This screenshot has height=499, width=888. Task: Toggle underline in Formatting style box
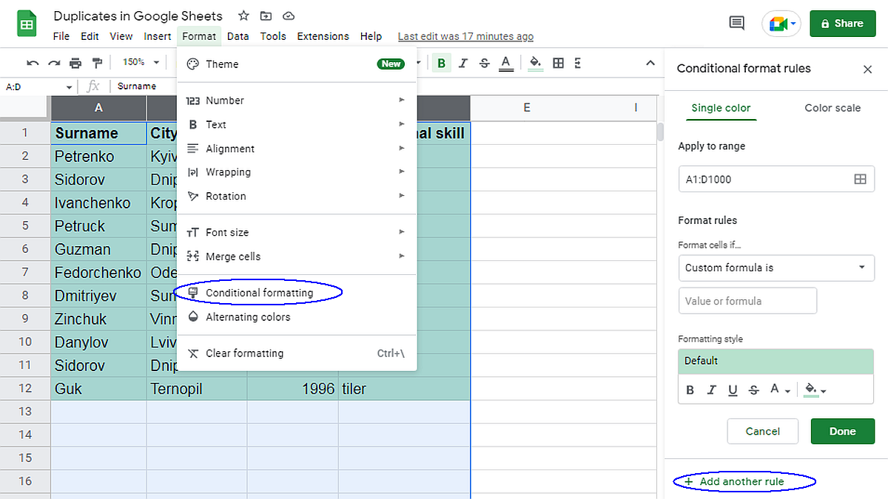pos(733,390)
